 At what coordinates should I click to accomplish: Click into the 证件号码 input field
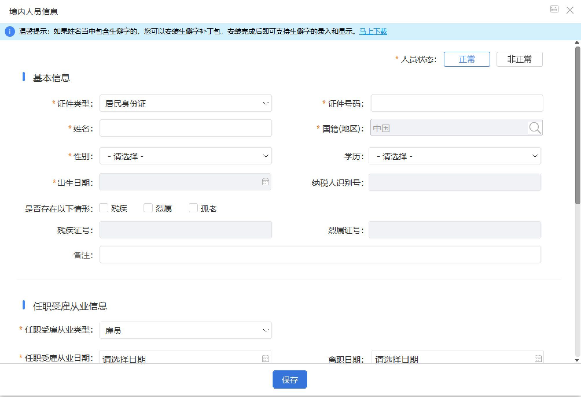(x=457, y=103)
